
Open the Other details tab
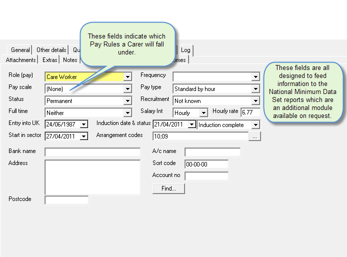(x=51, y=50)
